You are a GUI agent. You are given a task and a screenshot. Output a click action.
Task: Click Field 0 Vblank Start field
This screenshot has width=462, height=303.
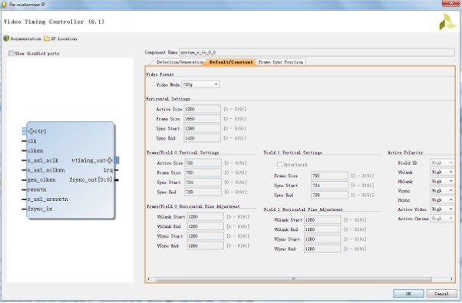point(206,217)
